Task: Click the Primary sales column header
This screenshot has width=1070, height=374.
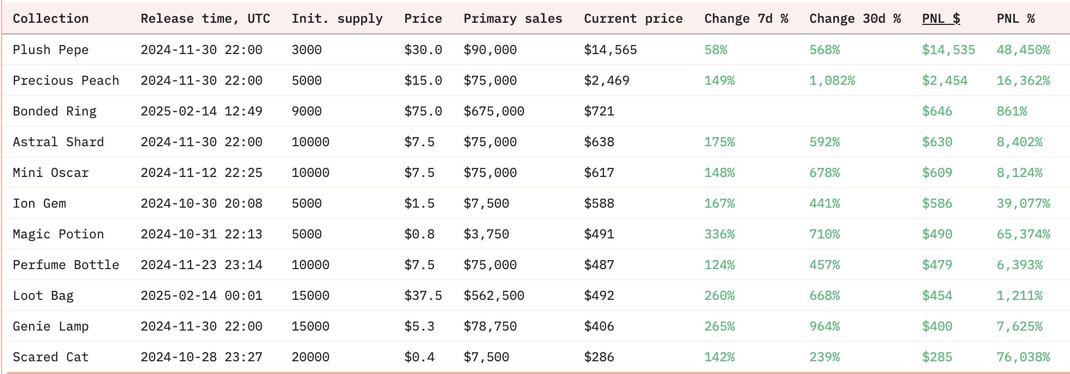Action: 513,19
